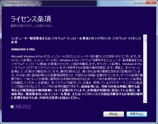Click the Windows 8 のセットアップ title text
The height and width of the screenshot is (124, 158).
[x=23, y=3]
